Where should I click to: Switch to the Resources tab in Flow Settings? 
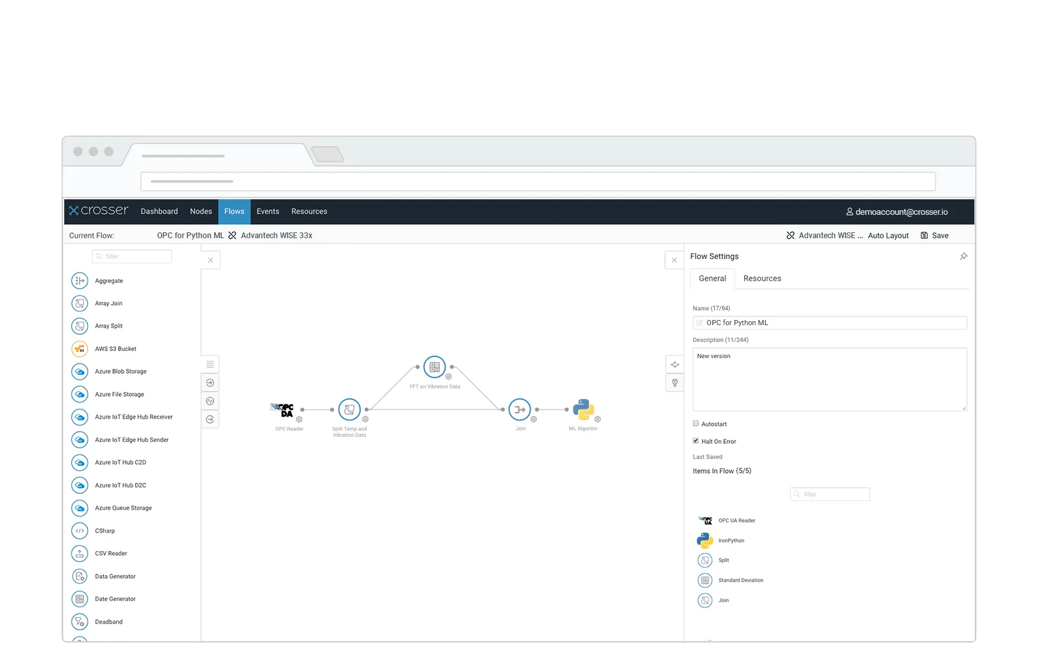tap(762, 278)
